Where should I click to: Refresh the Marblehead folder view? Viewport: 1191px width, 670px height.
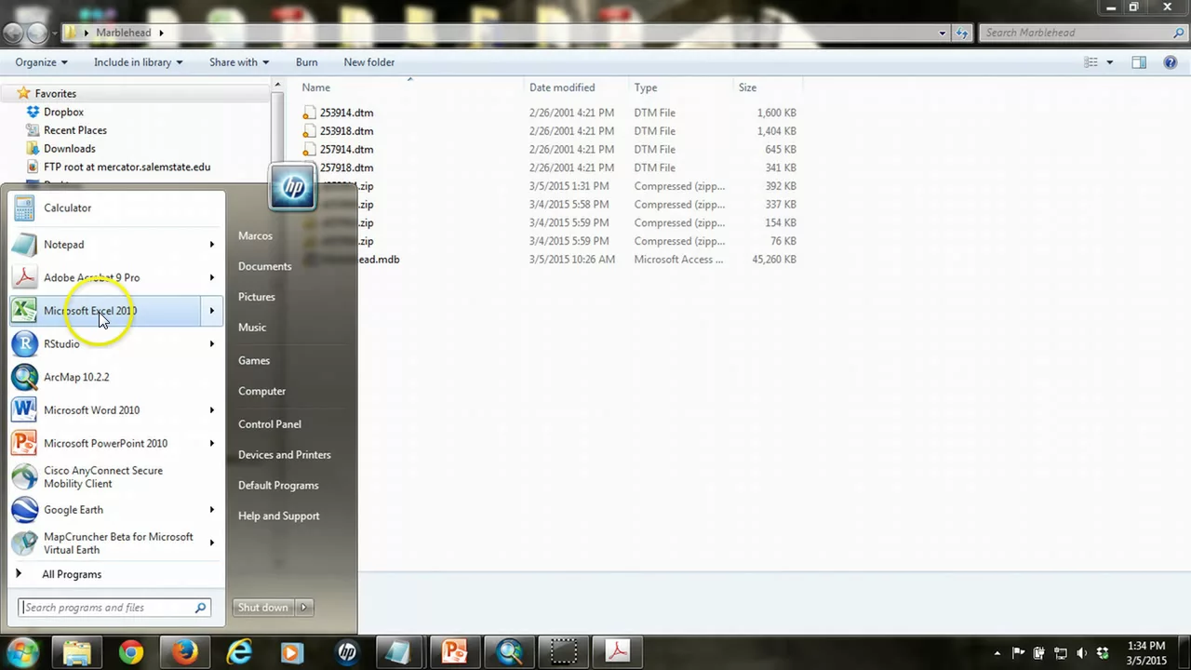tap(962, 33)
